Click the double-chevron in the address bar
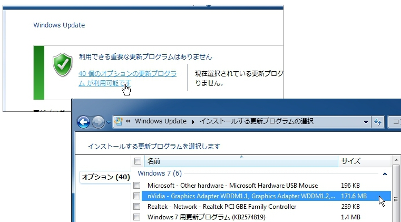The image size is (401, 222). 128,121
